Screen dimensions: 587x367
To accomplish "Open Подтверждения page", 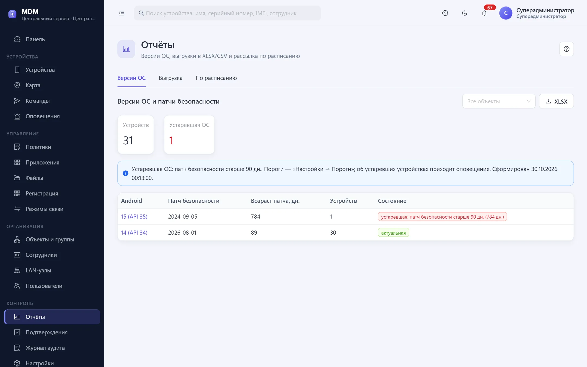I will pos(52,332).
